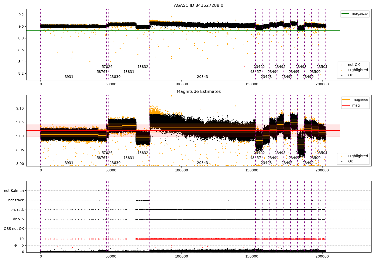This screenshot has height=262, width=375.
Task: Click obsid label 13830 in Magnitude Estimates plot
Action: 115,163
